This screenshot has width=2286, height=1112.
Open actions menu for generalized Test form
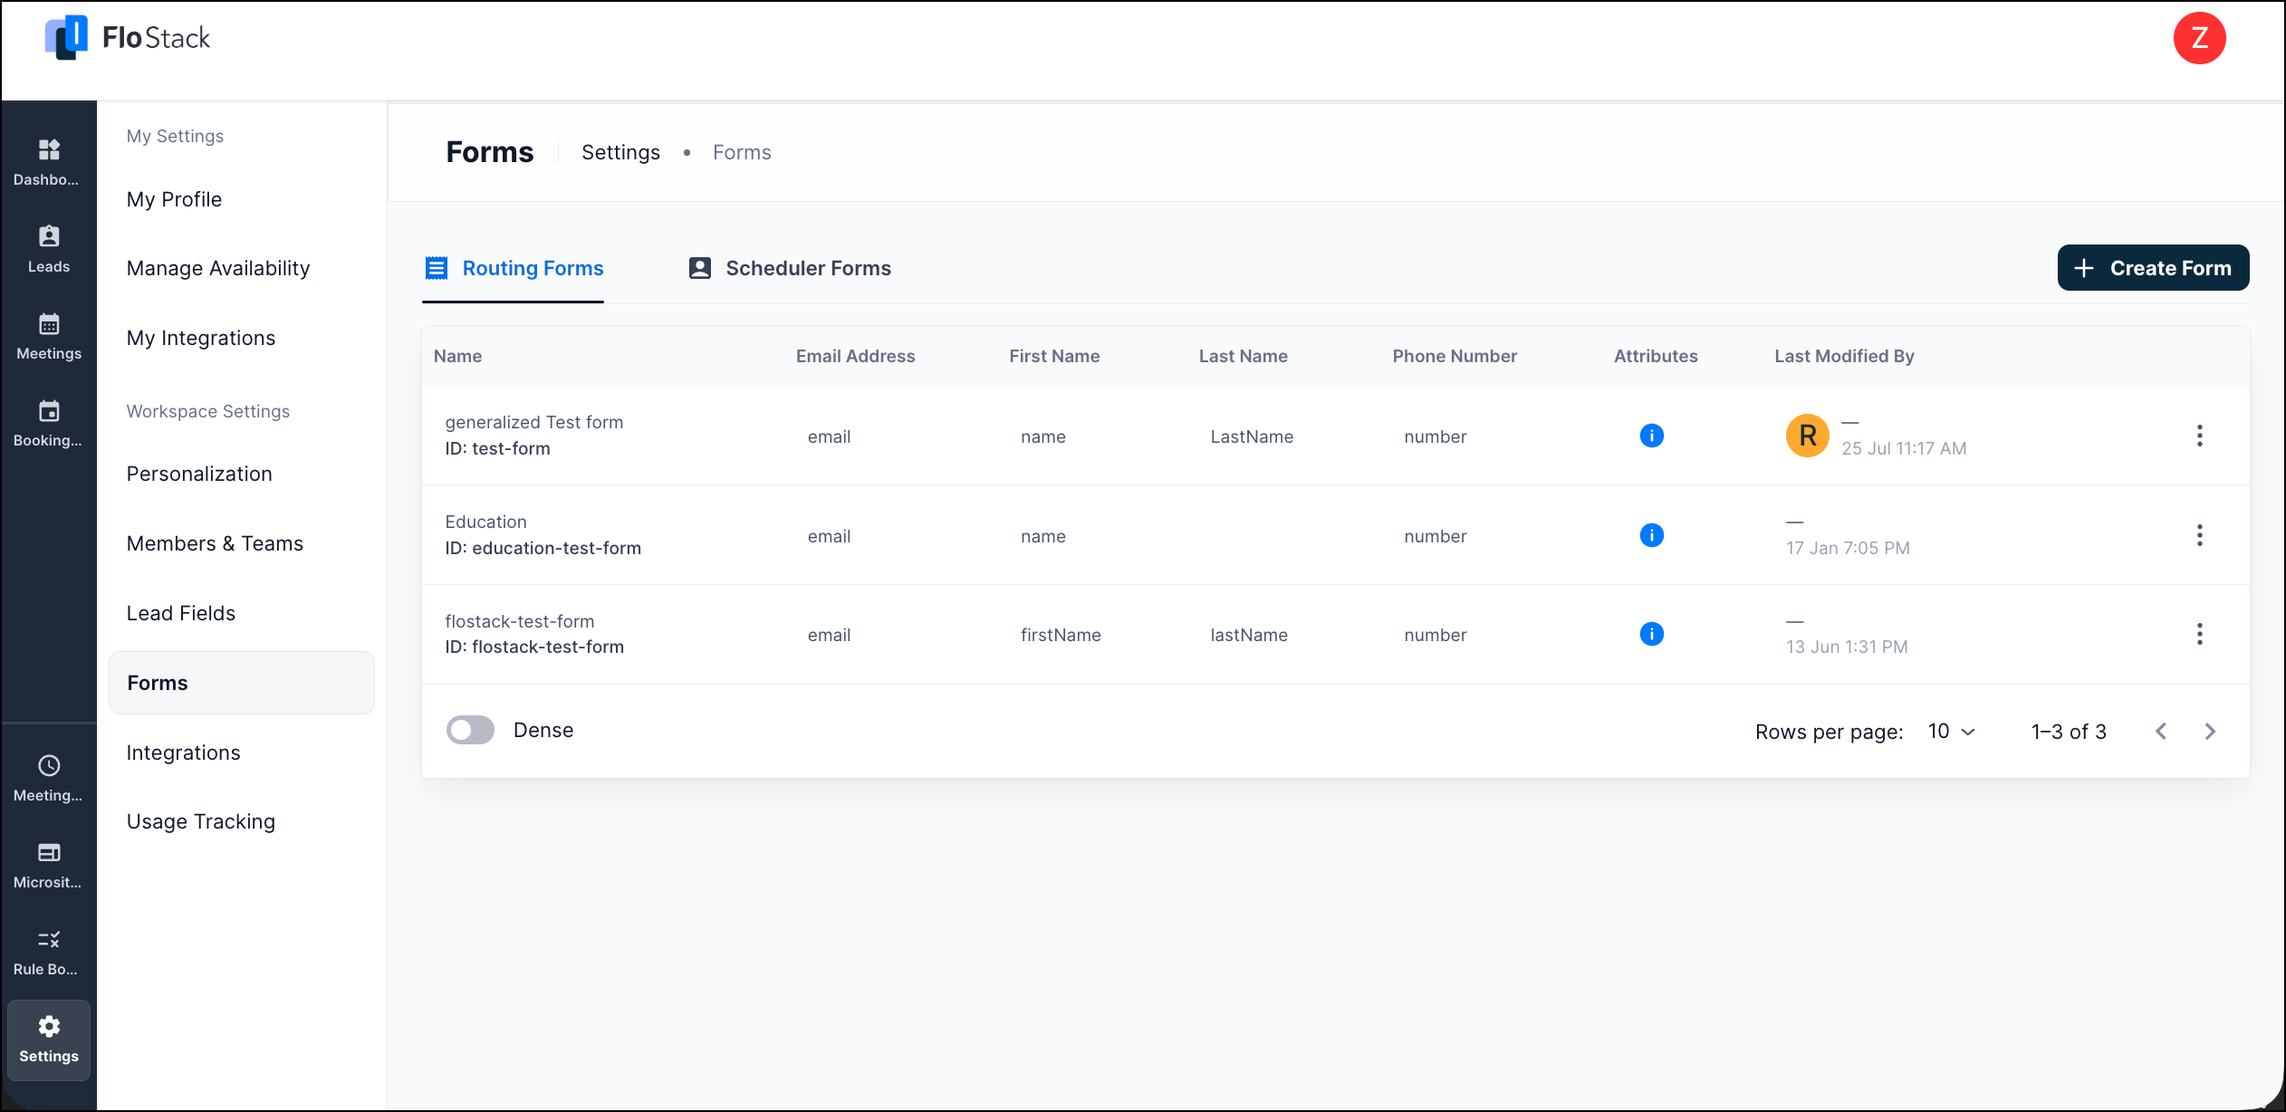click(x=2199, y=436)
